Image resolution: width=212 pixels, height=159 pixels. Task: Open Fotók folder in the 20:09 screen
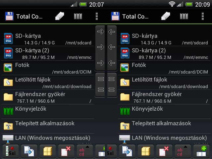[164, 68]
